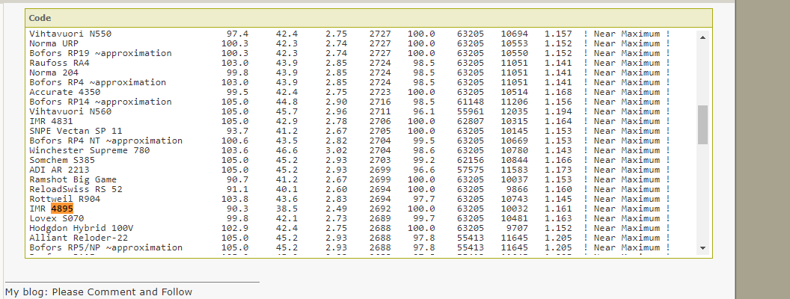Click value 10694 in Vihtavuori N550 row
The height and width of the screenshot is (299, 790).
coord(515,34)
